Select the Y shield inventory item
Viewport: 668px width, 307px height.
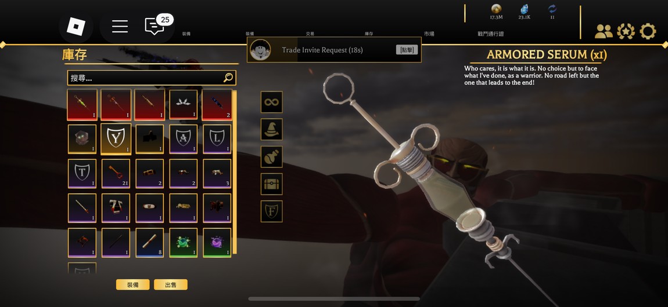click(x=116, y=139)
